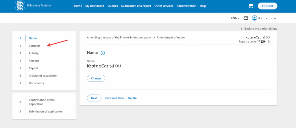The width and height of the screenshot is (296, 128).
Task: Select the Contacts step in sidebar
Action: pos(34,46)
